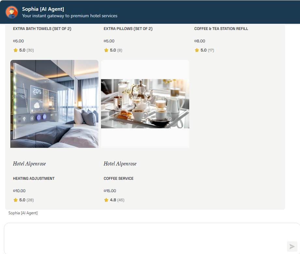Click the Heating Adjustment smart mirror image
The width and height of the screenshot is (300, 254).
pos(54,104)
